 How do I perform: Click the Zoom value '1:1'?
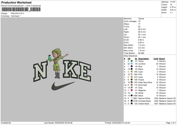pos(171,12)
